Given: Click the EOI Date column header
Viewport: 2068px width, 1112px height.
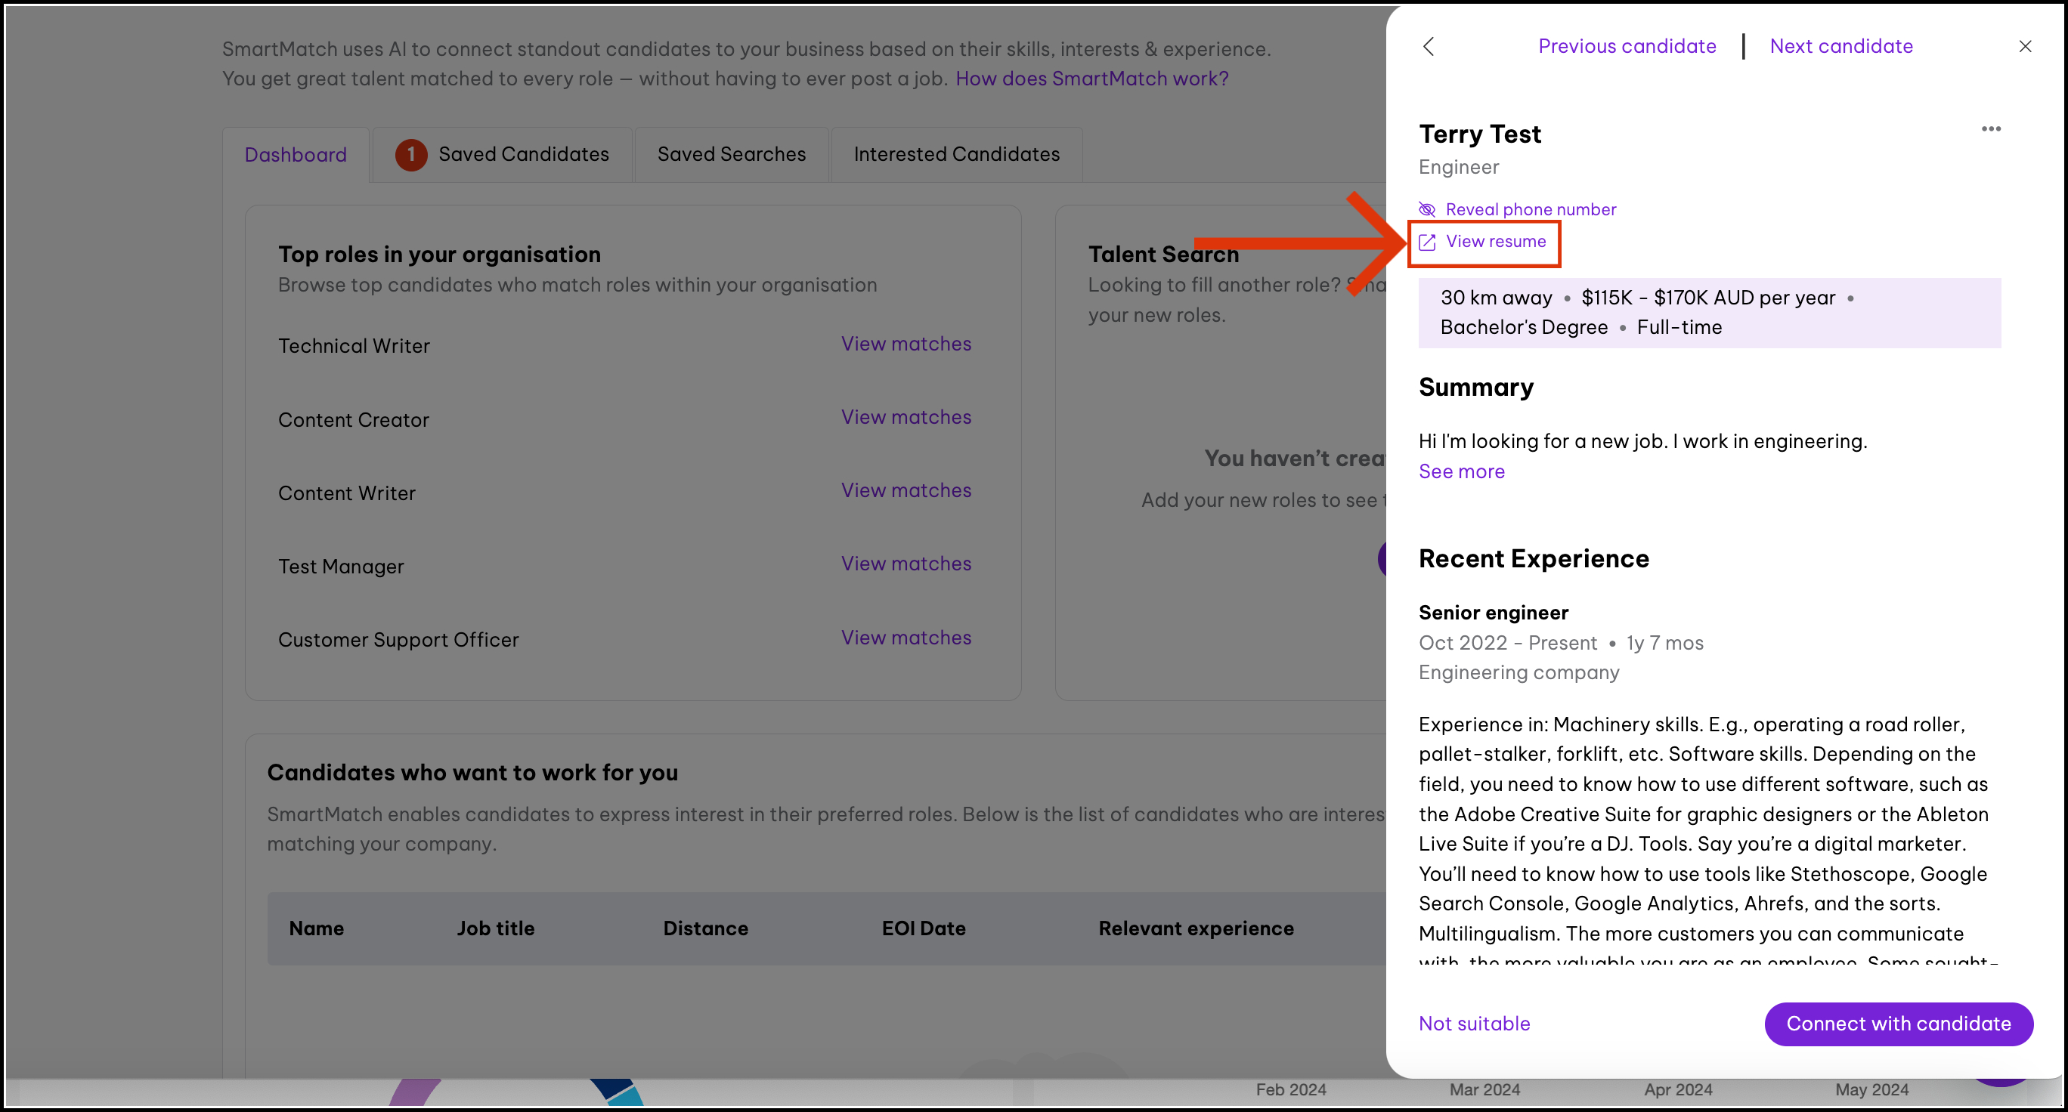Looking at the screenshot, I should (x=923, y=928).
